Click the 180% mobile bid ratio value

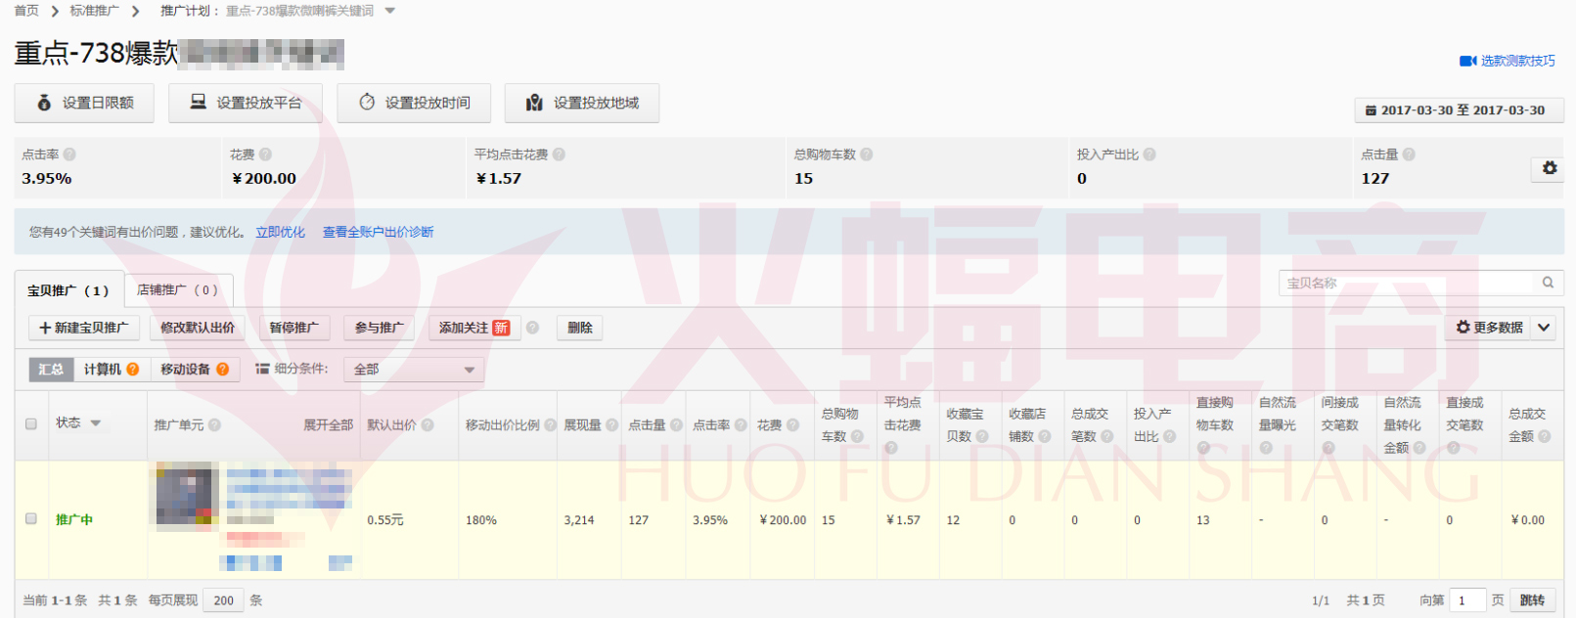coord(481,520)
